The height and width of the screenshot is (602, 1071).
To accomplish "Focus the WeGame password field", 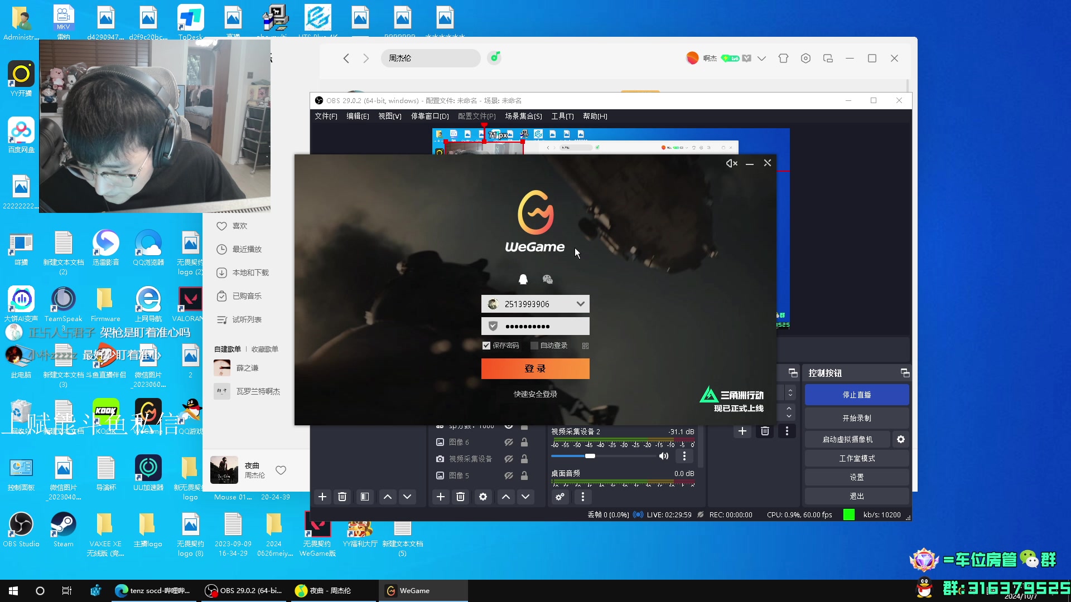I will [x=535, y=326].
